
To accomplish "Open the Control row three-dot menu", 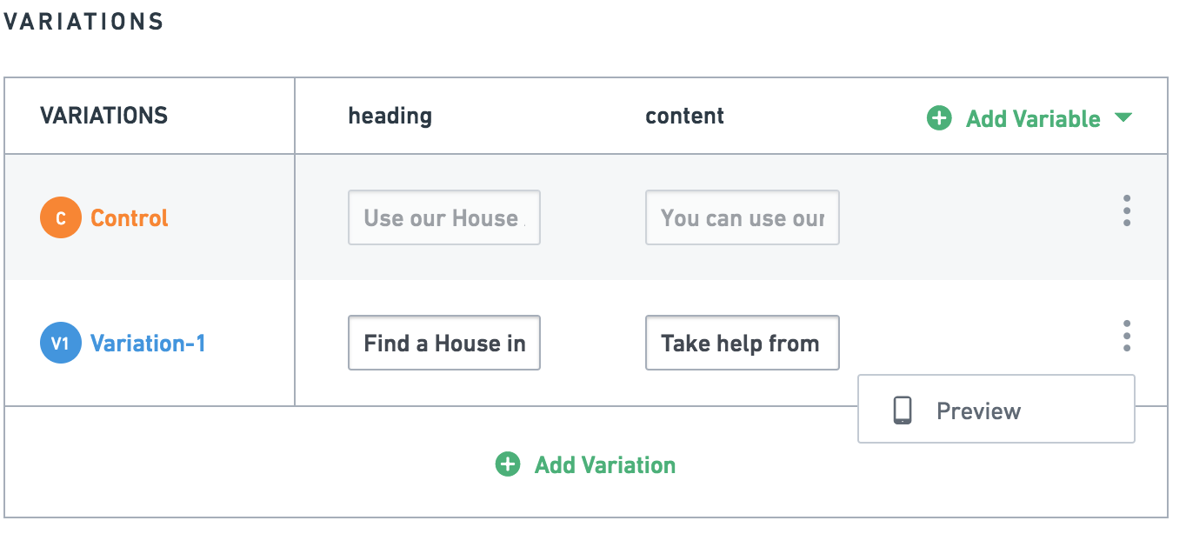I will [1127, 210].
